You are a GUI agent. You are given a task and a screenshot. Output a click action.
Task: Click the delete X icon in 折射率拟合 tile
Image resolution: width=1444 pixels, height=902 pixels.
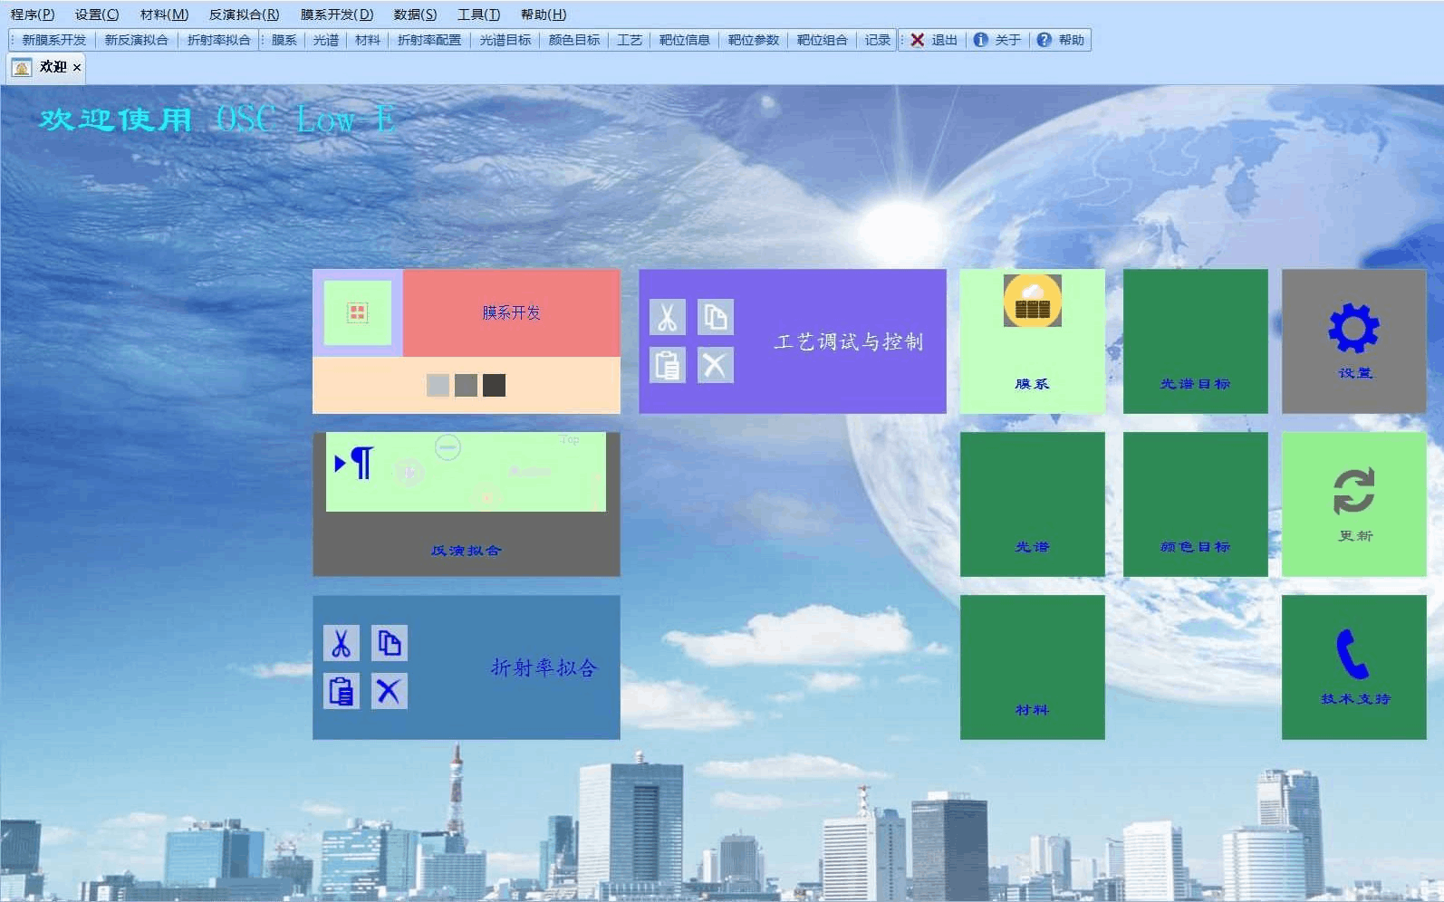tap(389, 691)
